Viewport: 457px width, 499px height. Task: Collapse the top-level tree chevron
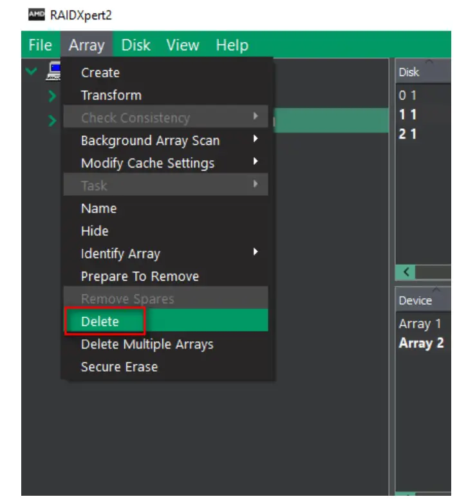tap(31, 71)
